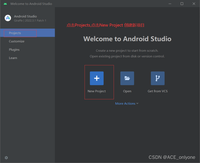
Task: Expand the More Actions dropdown
Action: pos(127,103)
